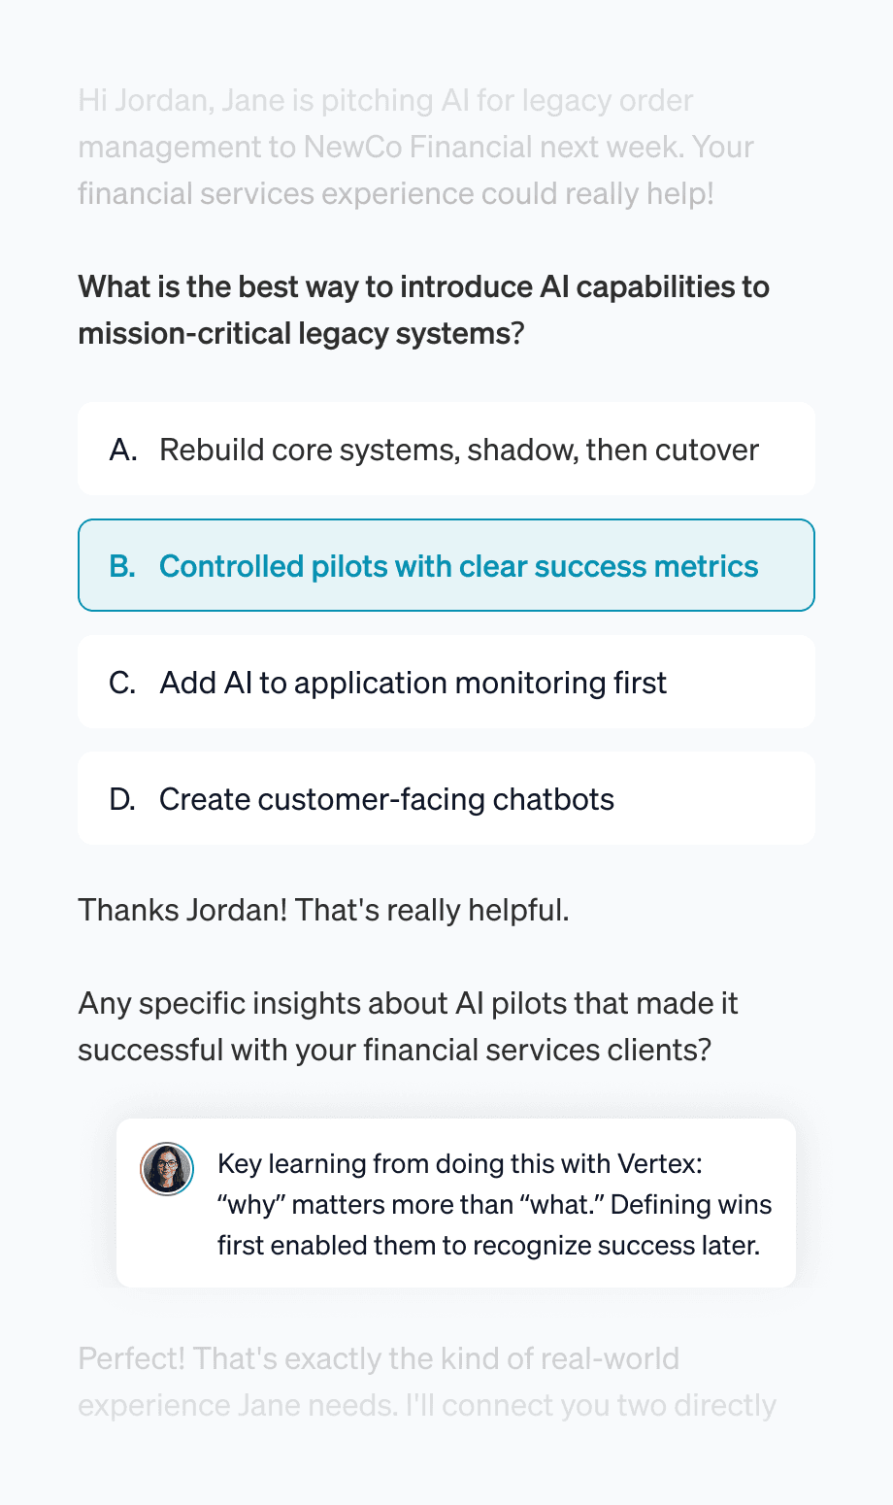893x1505 pixels.
Task: Open Jordan's "Key learning" reply card
Action: click(x=456, y=1204)
